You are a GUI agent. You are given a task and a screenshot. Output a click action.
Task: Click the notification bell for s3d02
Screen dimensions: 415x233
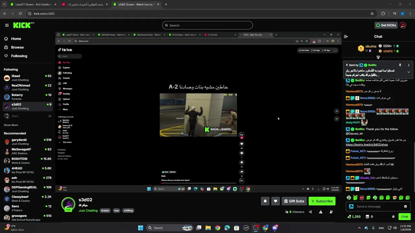[265, 201]
